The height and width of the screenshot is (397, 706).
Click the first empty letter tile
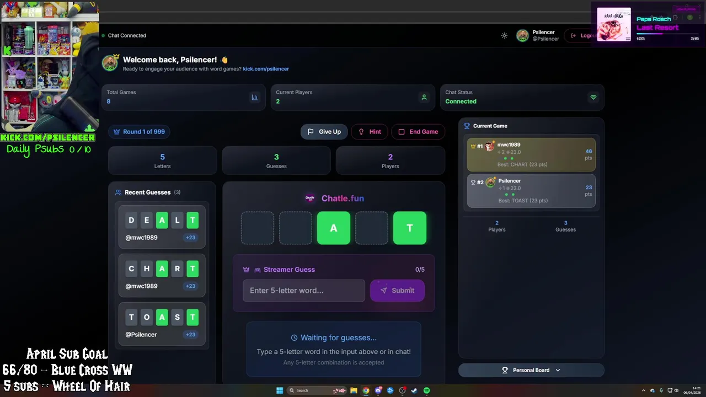point(258,228)
